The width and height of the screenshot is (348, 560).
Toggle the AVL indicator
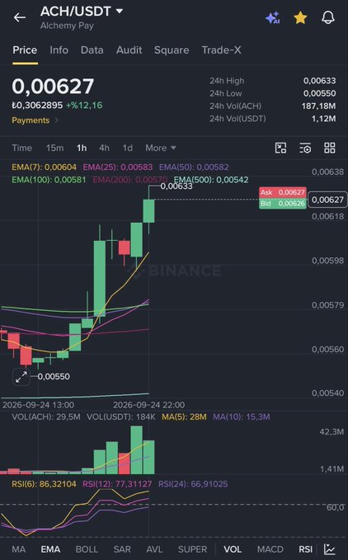point(154,549)
